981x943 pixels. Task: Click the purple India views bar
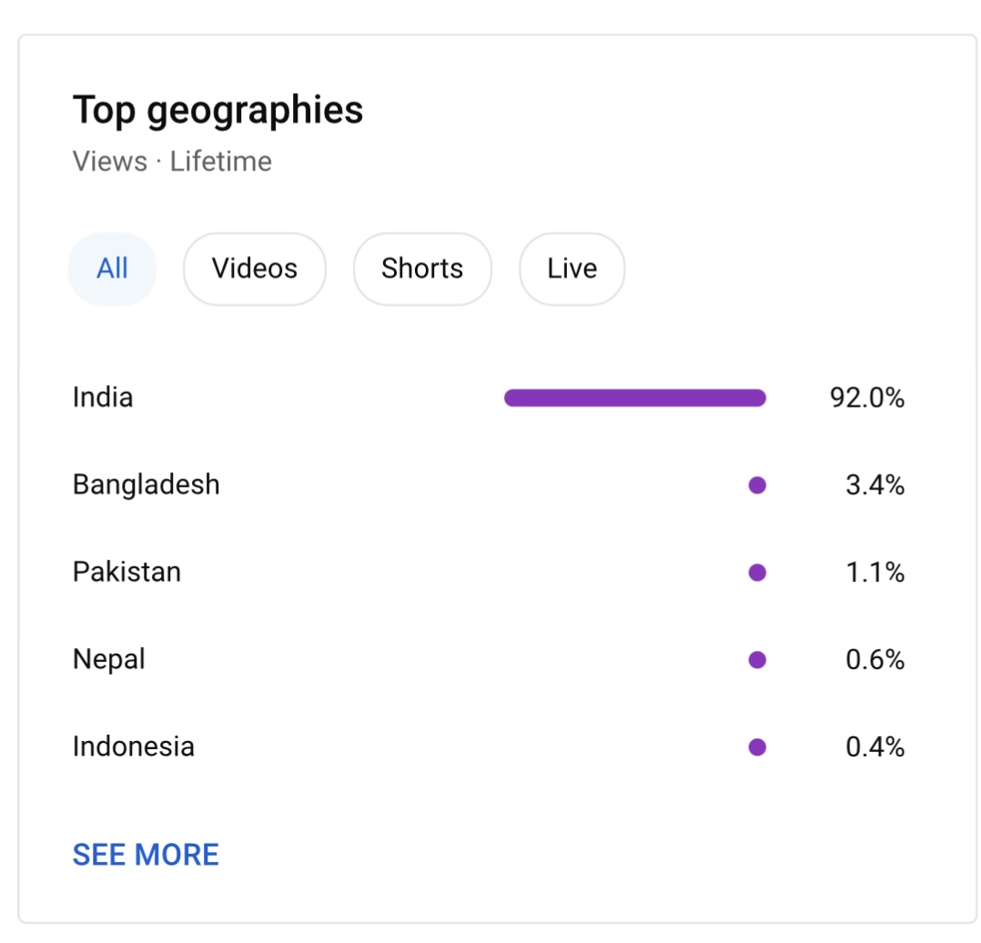[x=635, y=398]
